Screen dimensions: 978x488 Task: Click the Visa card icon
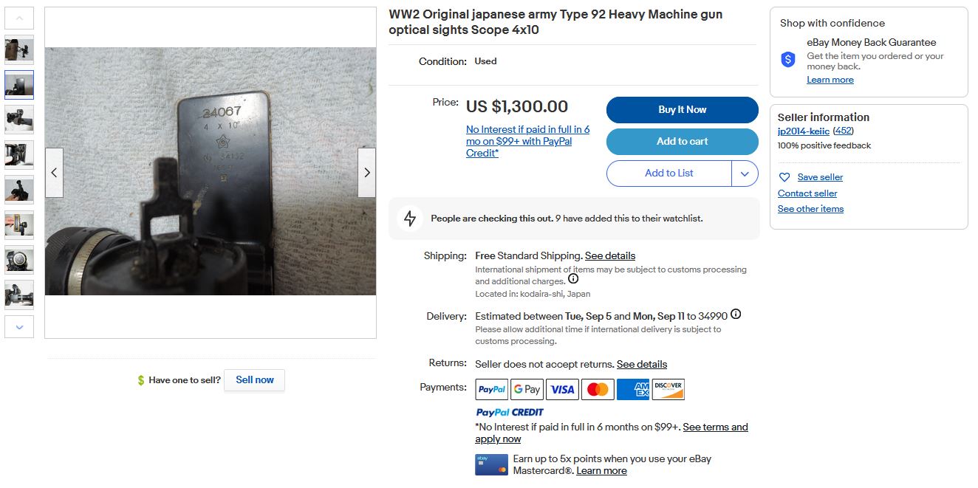pos(562,389)
